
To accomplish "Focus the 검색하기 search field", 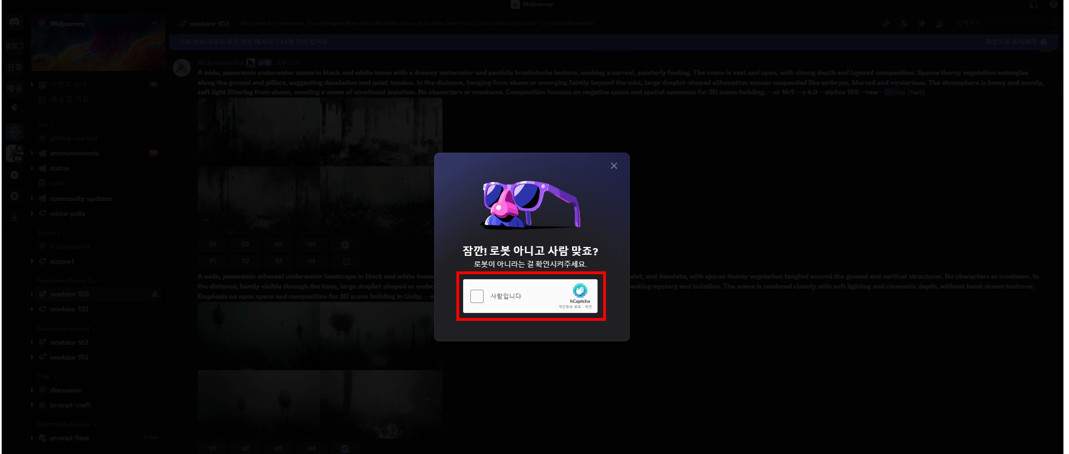I will pos(1005,23).
